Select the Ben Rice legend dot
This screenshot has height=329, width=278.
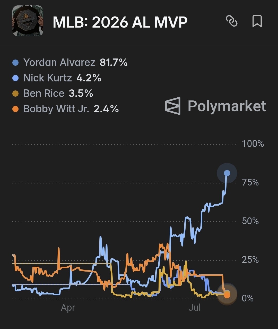click(15, 93)
